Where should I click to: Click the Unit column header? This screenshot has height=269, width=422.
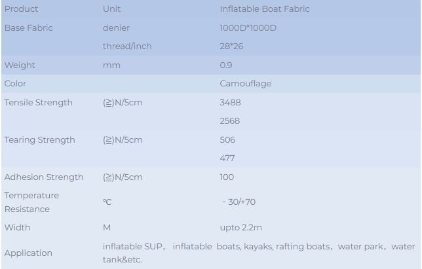111,9
